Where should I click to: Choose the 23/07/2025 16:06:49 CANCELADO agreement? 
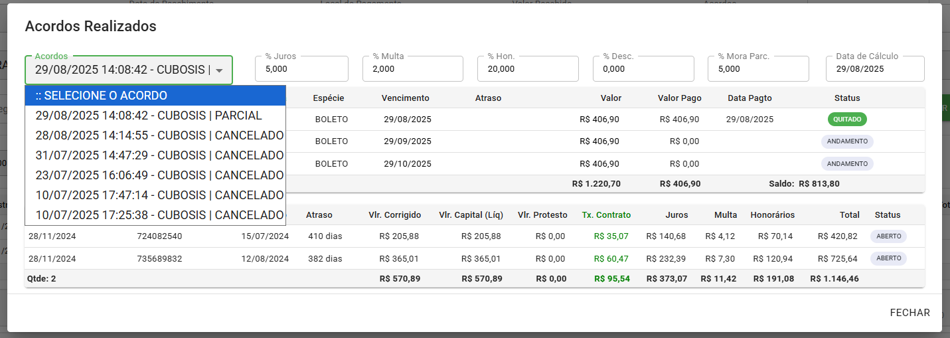click(155, 175)
